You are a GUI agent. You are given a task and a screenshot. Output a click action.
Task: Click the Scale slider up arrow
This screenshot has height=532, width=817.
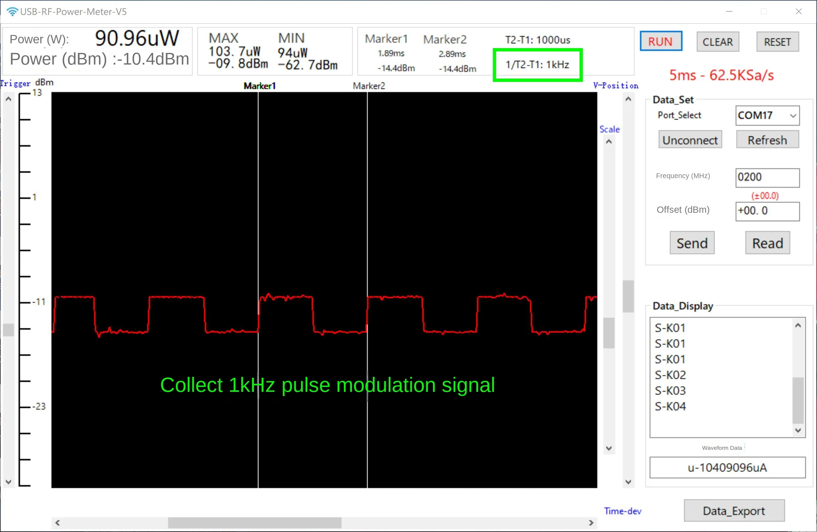coord(609,142)
